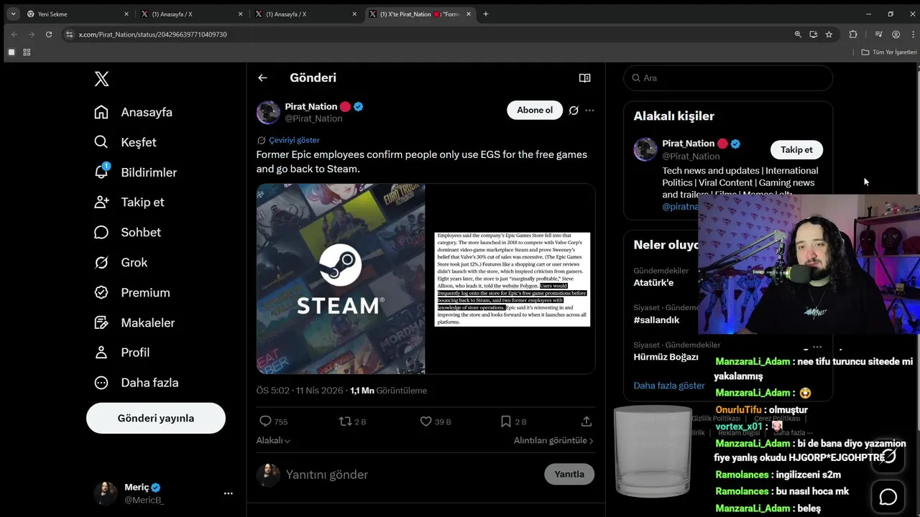Image resolution: width=920 pixels, height=517 pixels.
Task: Open Daha fazla menu in sidebar
Action: tap(137, 383)
